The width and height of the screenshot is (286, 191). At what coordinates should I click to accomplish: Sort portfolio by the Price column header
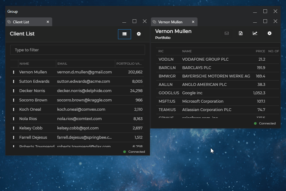pos(260,51)
